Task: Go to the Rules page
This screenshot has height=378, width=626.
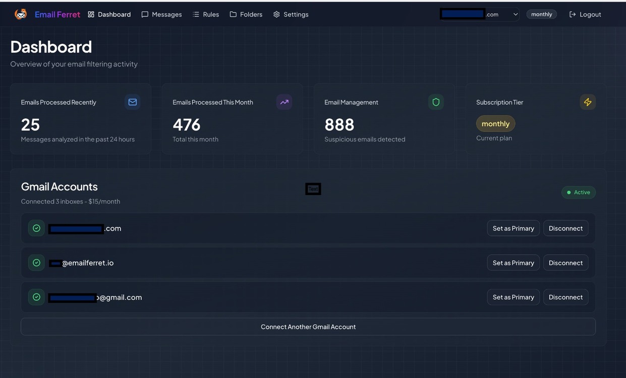Action: pos(206,14)
